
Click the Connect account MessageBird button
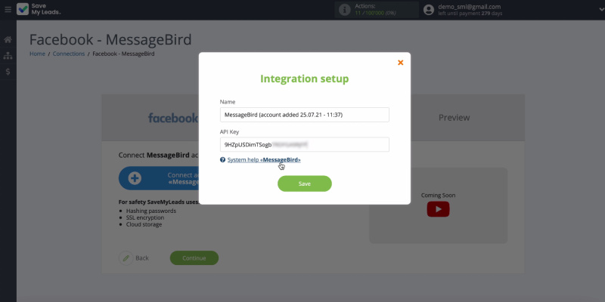pyautogui.click(x=159, y=178)
